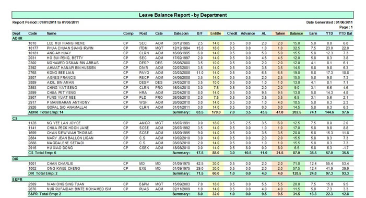Click employee name LEE MUI HIANG IRENE
This screenshot has height=198, width=366.
coord(66,43)
